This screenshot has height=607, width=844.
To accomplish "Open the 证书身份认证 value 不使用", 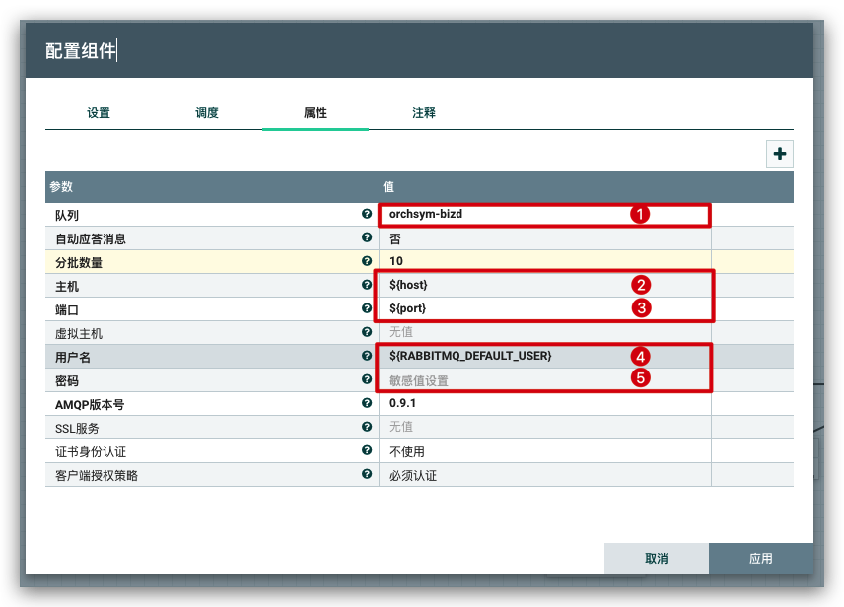I will [x=493, y=451].
